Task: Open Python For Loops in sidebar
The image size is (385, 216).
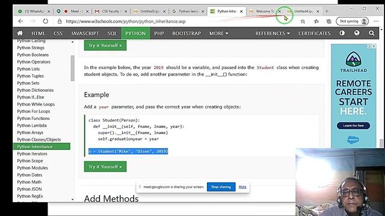Action: coord(34,112)
